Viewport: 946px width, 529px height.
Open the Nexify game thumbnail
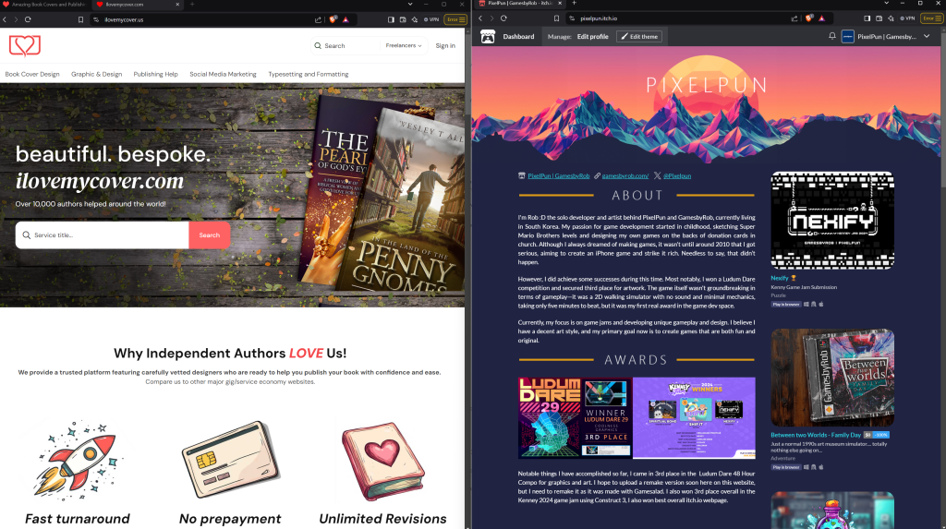click(x=832, y=220)
